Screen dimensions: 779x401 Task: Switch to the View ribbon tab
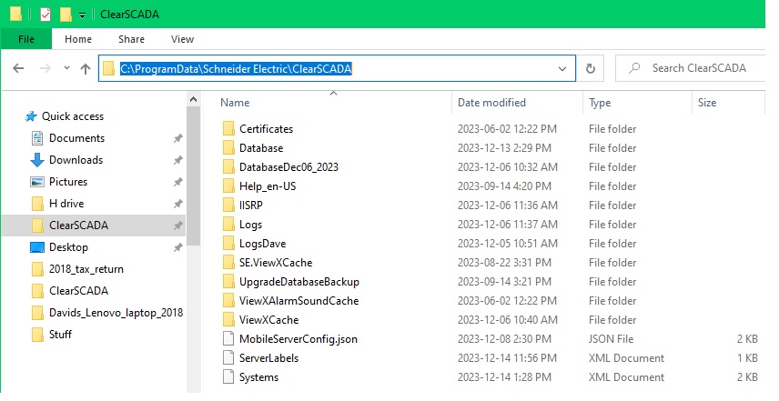coord(182,39)
